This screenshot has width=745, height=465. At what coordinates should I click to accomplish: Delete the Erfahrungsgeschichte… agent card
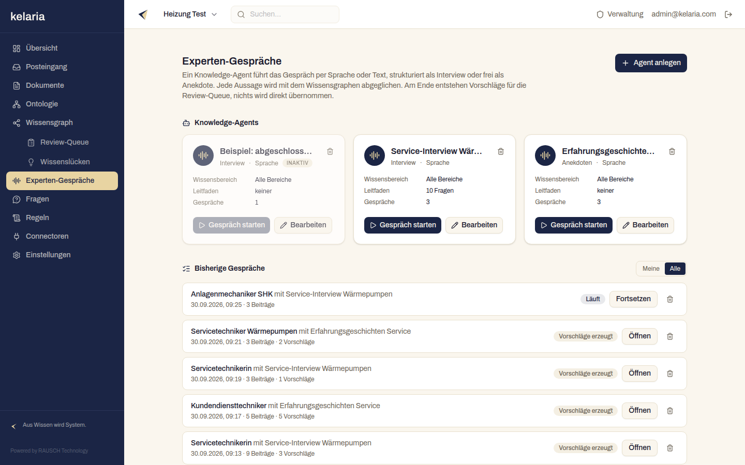pyautogui.click(x=672, y=151)
